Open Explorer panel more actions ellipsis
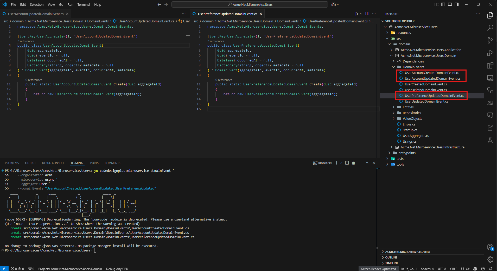Screen dimensions: 497x271 point(478,14)
